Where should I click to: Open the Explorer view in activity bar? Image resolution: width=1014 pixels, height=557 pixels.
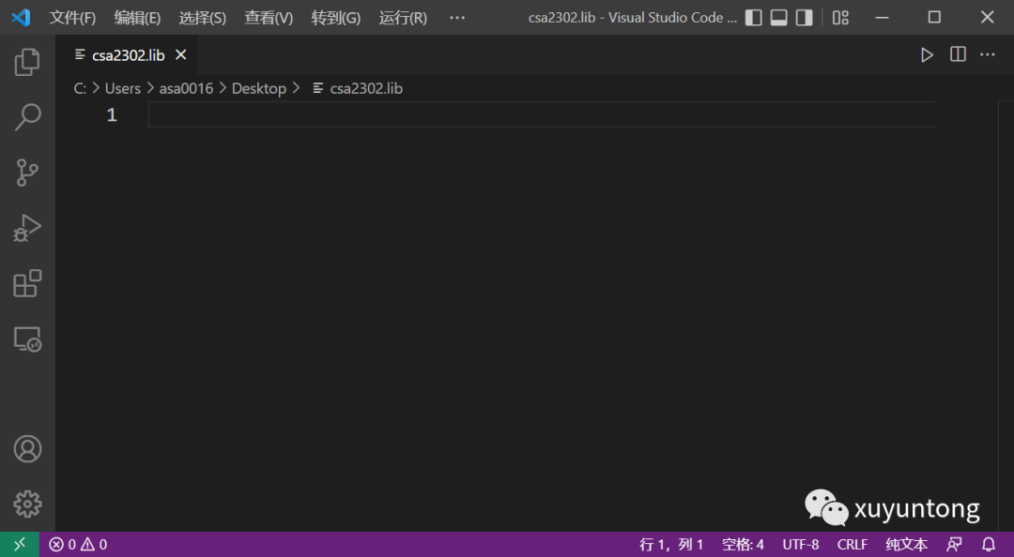[x=27, y=62]
